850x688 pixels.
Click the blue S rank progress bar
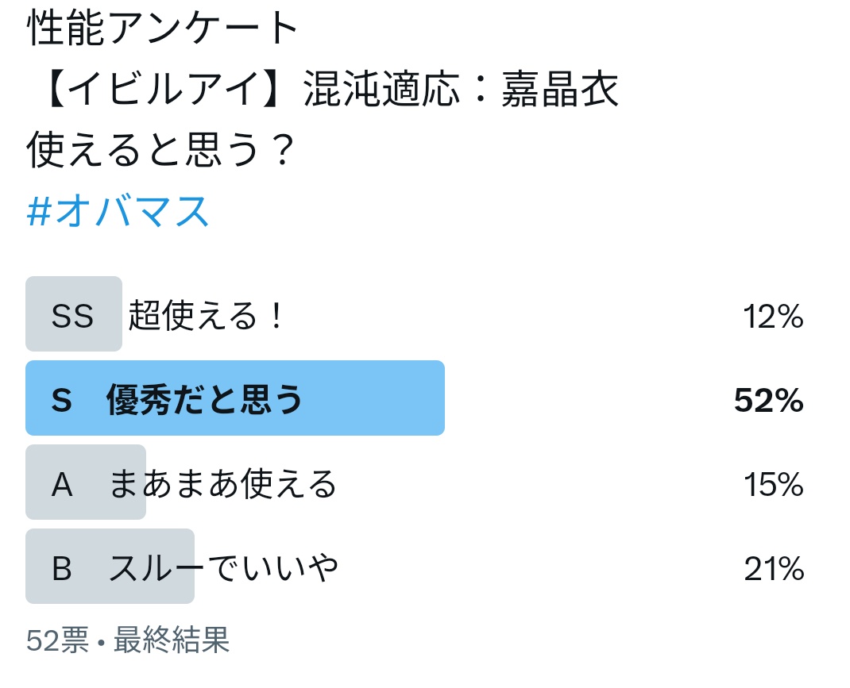point(235,398)
